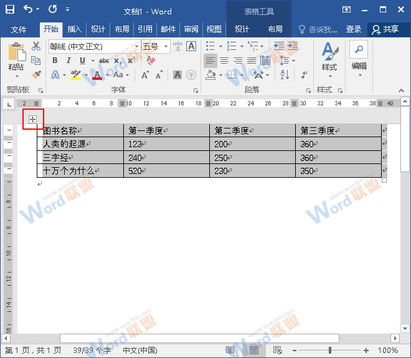Click the phonetic guide wén icon

pyautogui.click(x=177, y=46)
